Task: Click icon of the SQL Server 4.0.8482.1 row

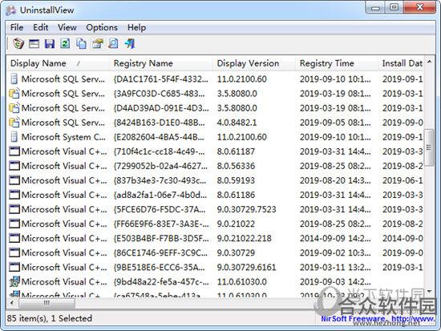Action: pos(14,123)
